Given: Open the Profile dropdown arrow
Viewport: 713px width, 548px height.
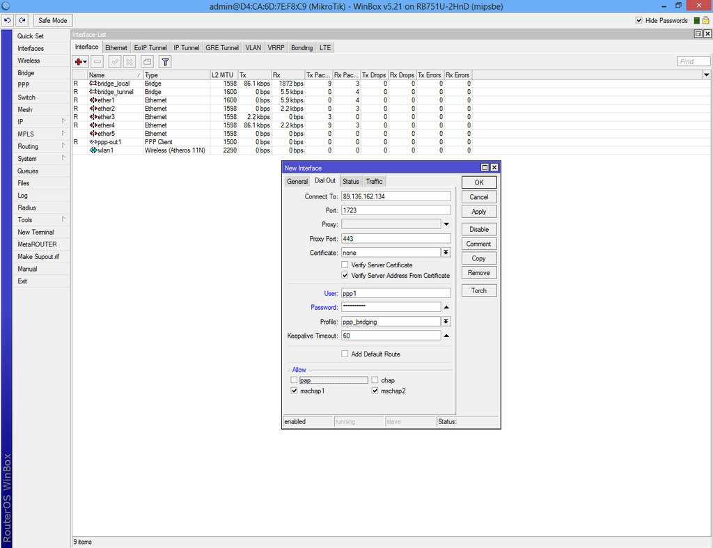Looking at the screenshot, I should click(446, 321).
